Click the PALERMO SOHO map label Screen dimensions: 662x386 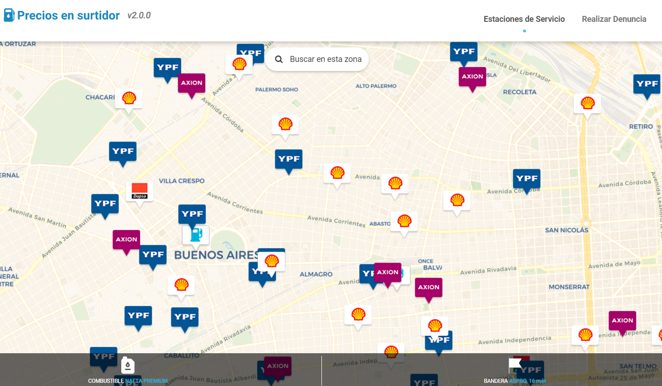(x=277, y=90)
